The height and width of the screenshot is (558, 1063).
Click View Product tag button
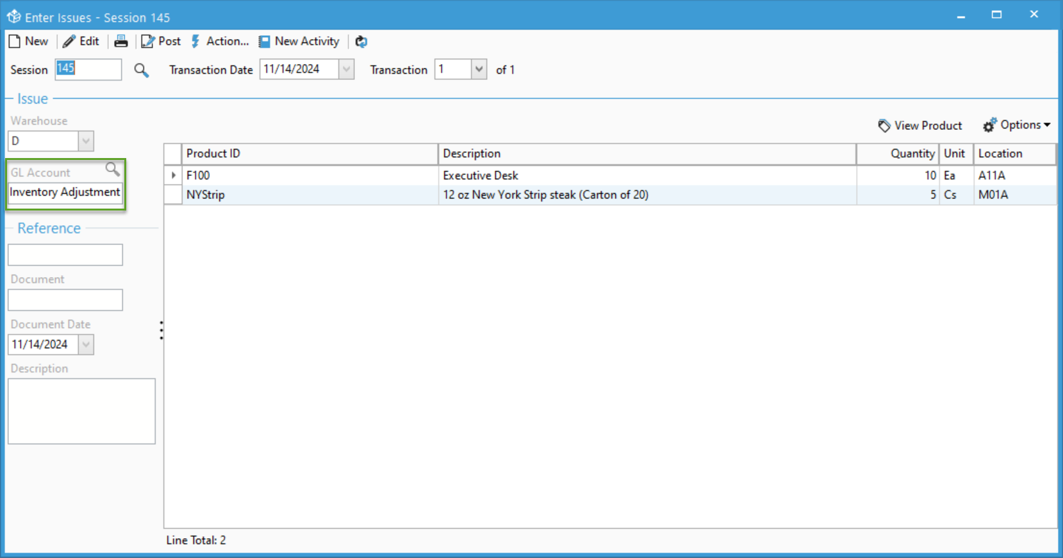(x=920, y=125)
